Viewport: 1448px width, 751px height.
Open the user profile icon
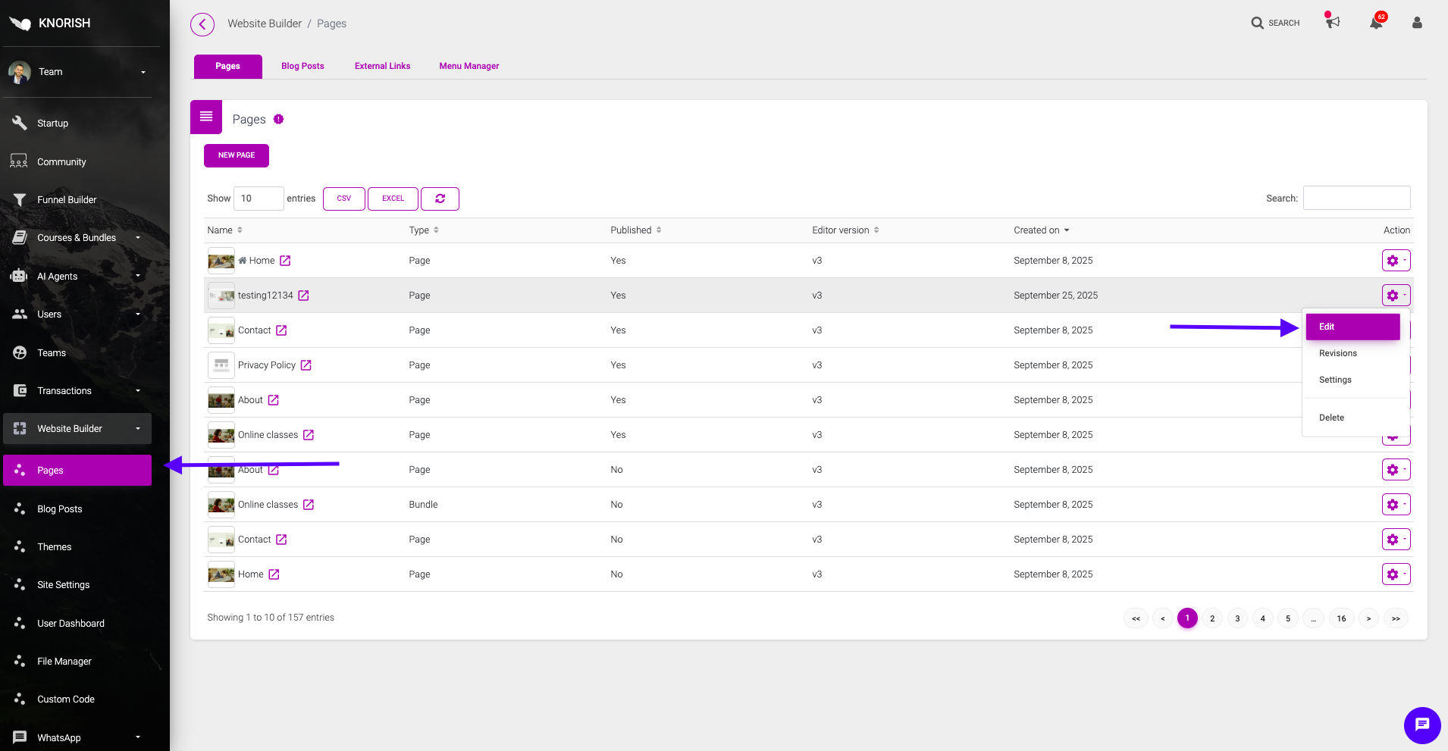click(x=1416, y=23)
